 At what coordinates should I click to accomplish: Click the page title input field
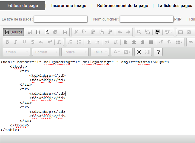61,19
